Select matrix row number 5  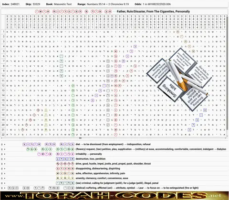tap(3, 51)
